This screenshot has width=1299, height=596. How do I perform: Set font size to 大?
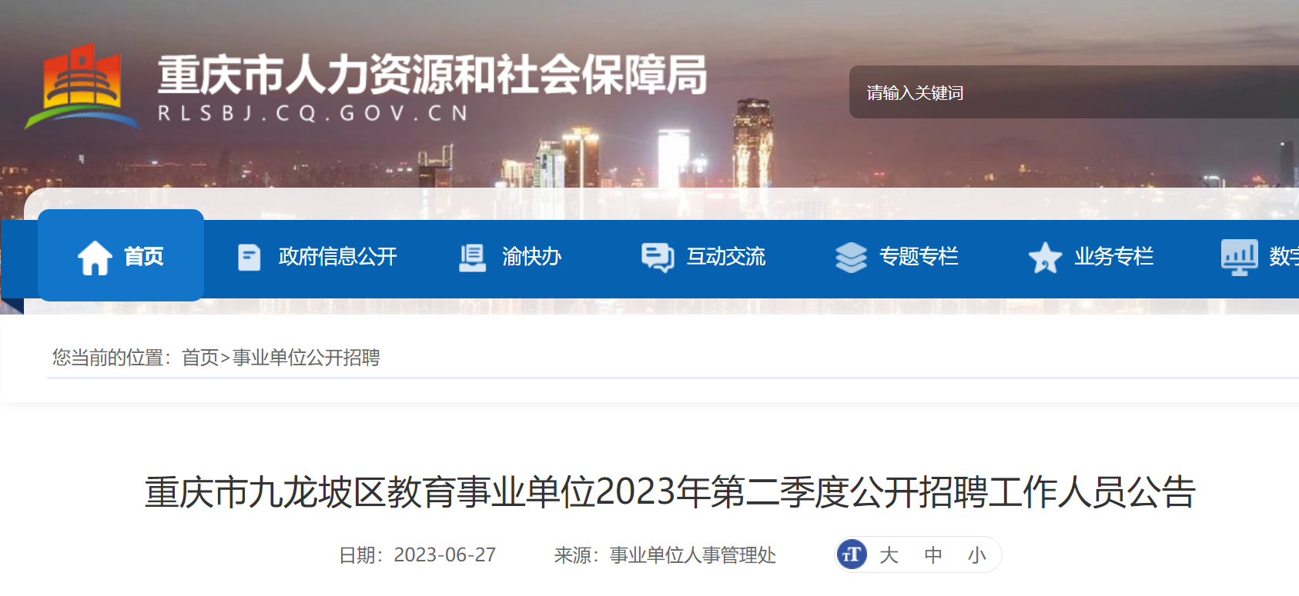pyautogui.click(x=889, y=555)
